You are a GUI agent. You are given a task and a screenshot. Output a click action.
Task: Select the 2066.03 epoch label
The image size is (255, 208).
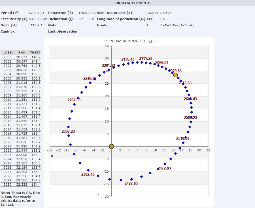point(162,63)
